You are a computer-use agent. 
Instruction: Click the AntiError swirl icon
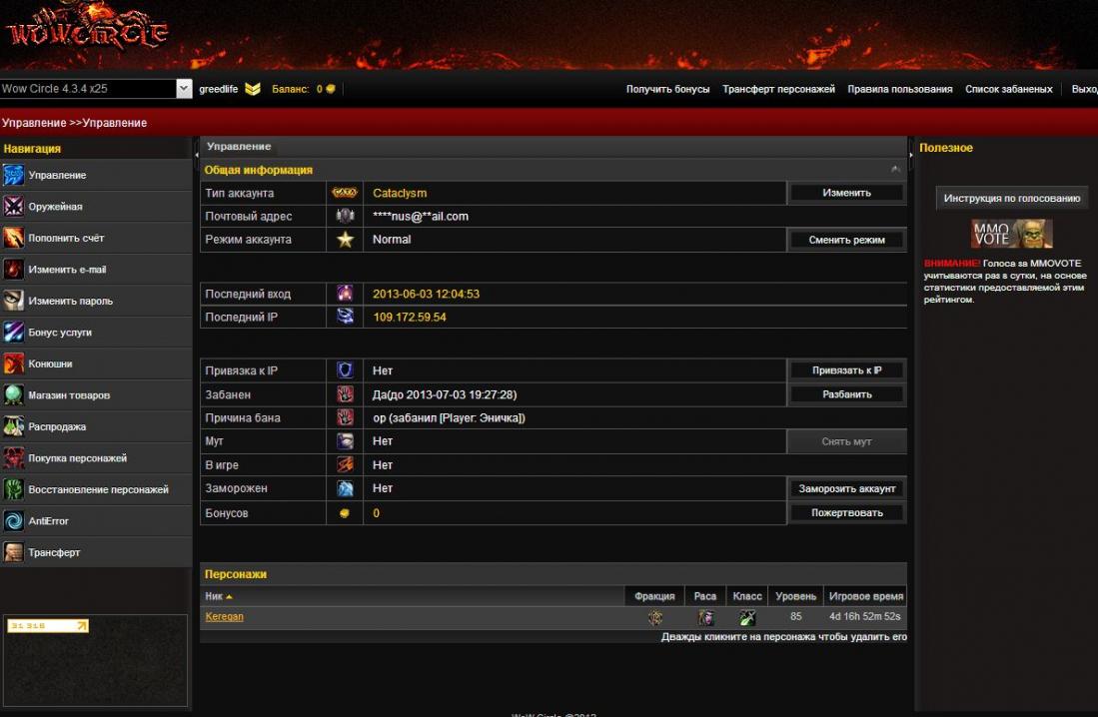point(13,521)
